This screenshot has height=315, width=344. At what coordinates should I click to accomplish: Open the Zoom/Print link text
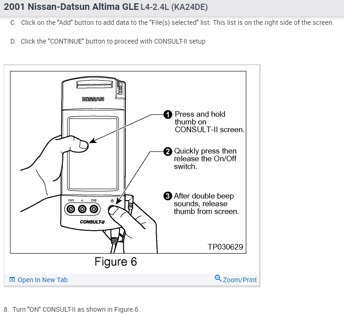pyautogui.click(x=240, y=280)
